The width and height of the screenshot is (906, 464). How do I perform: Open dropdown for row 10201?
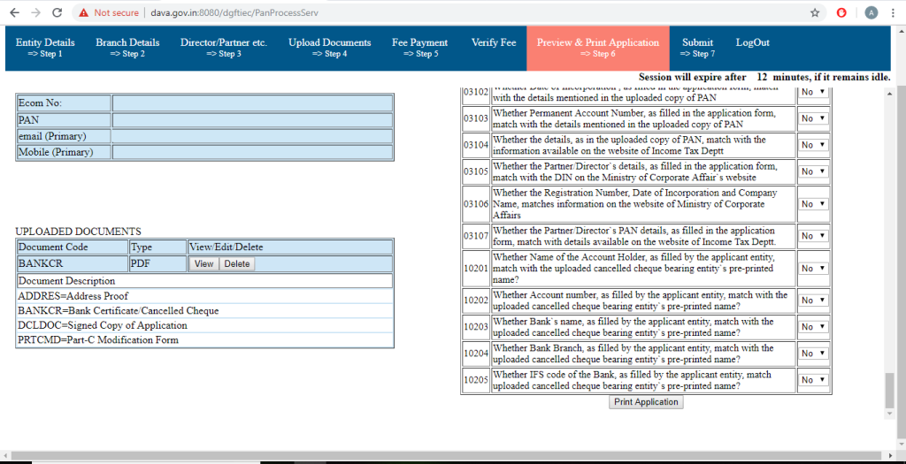click(813, 269)
